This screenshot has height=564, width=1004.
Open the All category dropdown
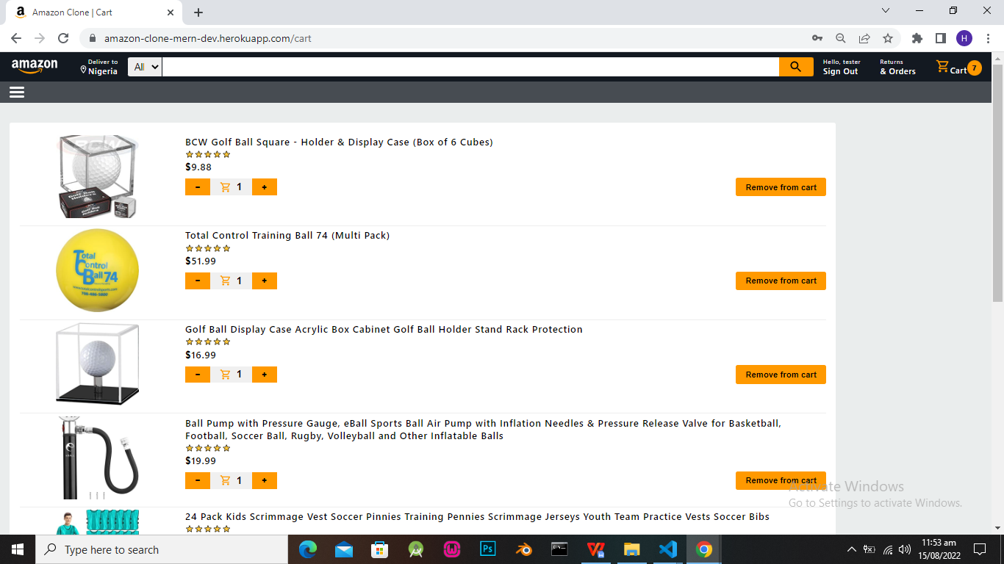[x=145, y=67]
